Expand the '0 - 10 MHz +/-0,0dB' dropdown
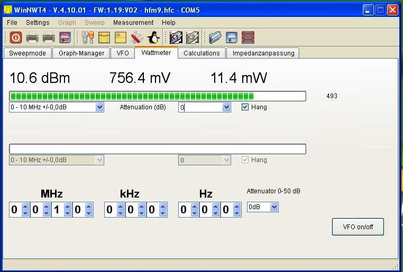Viewport: 403px width, 272px height. pos(99,107)
